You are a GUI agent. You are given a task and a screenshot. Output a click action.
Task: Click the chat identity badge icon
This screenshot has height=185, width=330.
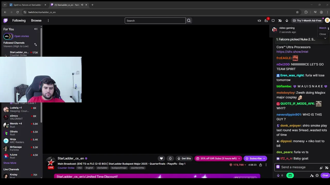tap(278, 167)
